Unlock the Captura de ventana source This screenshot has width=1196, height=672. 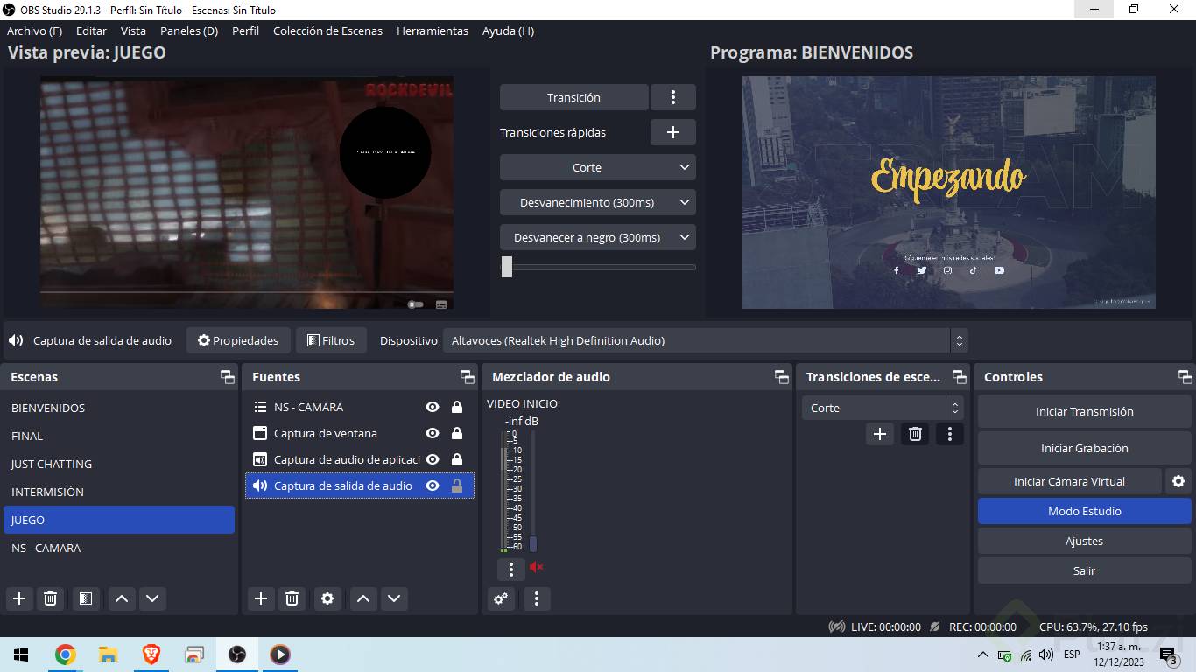pyautogui.click(x=457, y=433)
